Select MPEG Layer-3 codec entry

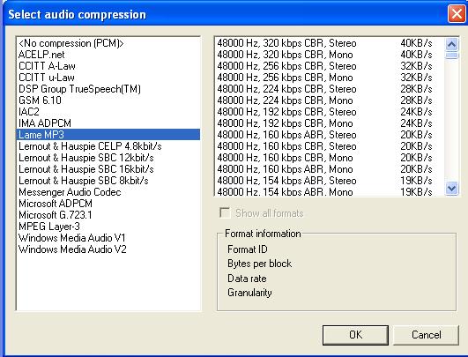[108, 227]
